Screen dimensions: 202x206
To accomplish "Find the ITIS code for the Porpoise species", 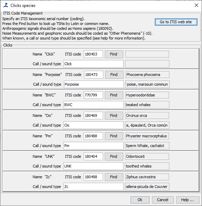I will click(x=114, y=75).
